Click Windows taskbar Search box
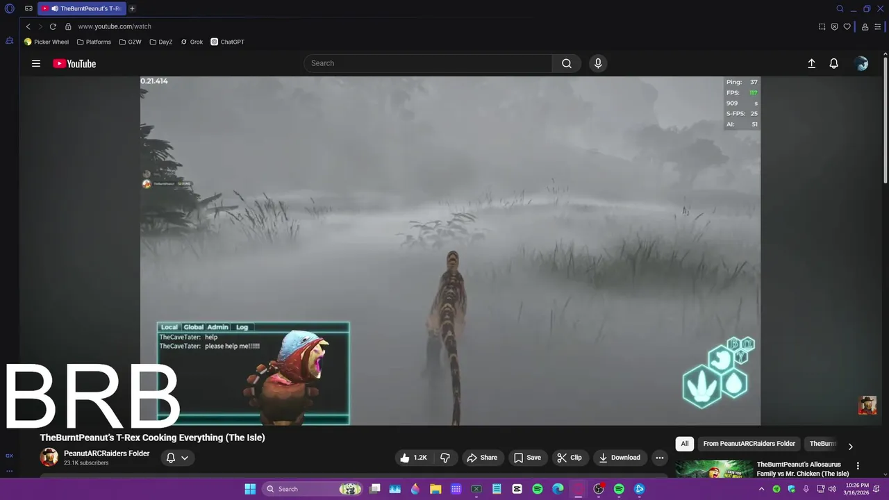 click(x=313, y=489)
